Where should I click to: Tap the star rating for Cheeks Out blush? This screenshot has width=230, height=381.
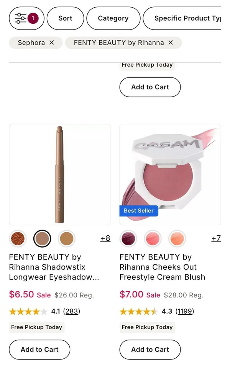(x=139, y=311)
